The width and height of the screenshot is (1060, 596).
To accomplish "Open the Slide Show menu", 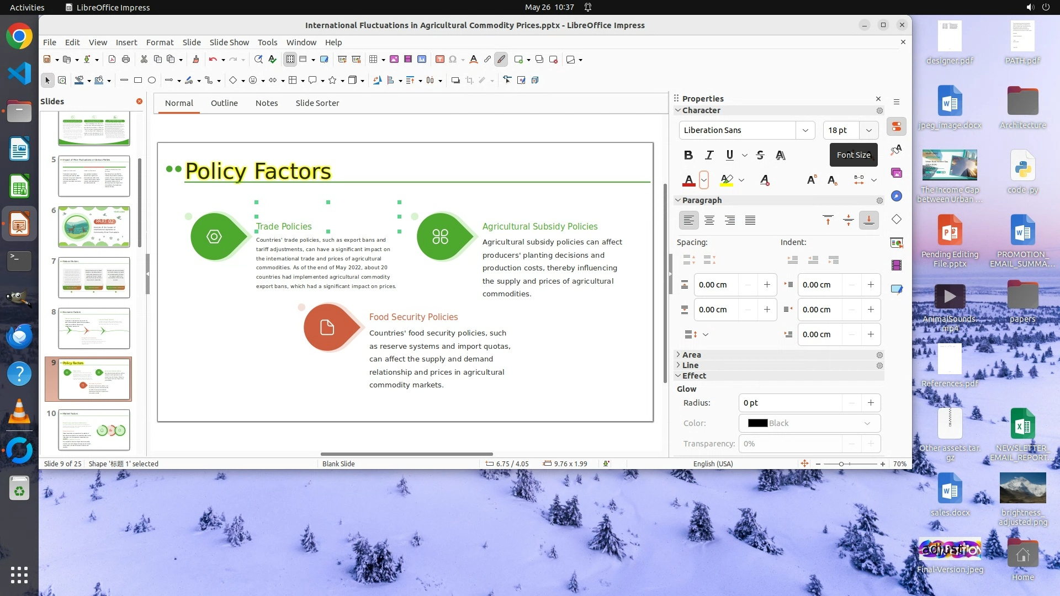I will click(x=229, y=42).
